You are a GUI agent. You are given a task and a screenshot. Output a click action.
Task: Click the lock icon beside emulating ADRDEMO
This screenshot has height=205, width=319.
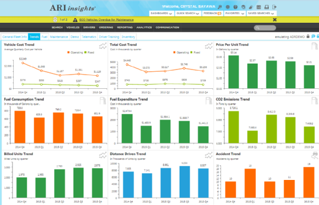[308, 36]
